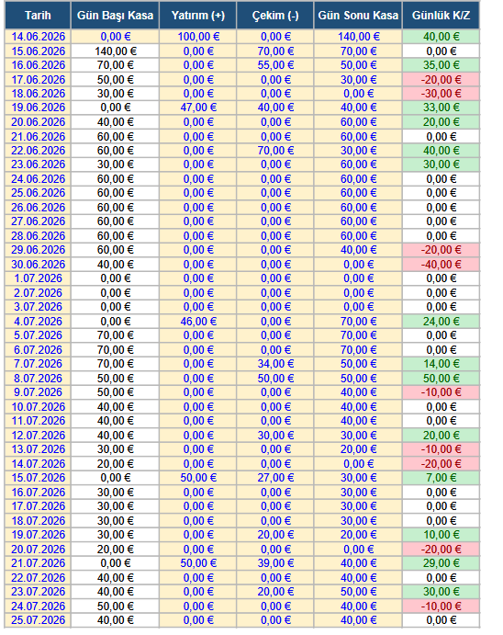
Task: Click the 50,00 € deposit on 15.07.2026
Action: coord(197,478)
